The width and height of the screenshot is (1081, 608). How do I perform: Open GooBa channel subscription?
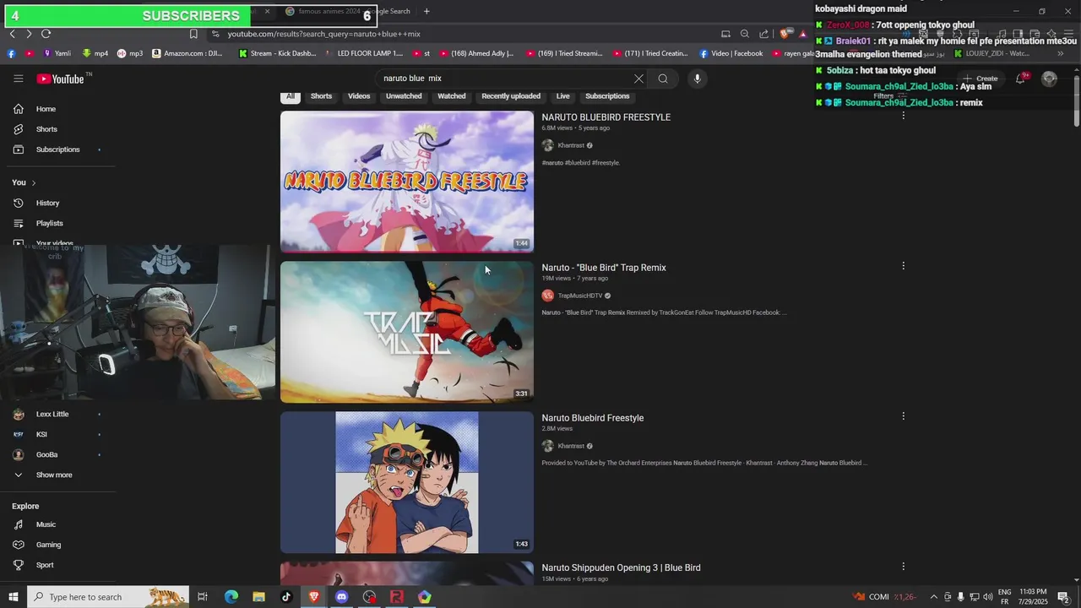coord(46,454)
